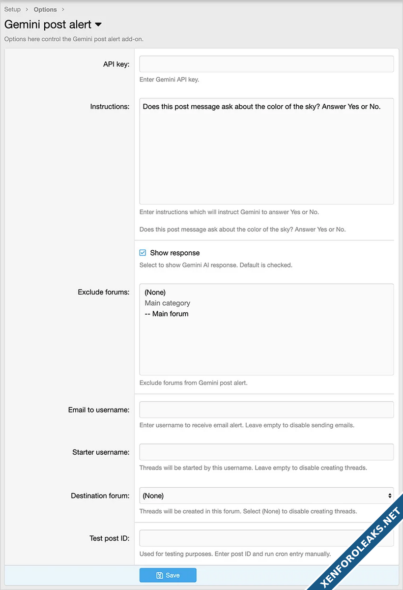Image resolution: width=403 pixels, height=590 pixels.
Task: Open the Destination forum dropdown
Action: pos(266,496)
